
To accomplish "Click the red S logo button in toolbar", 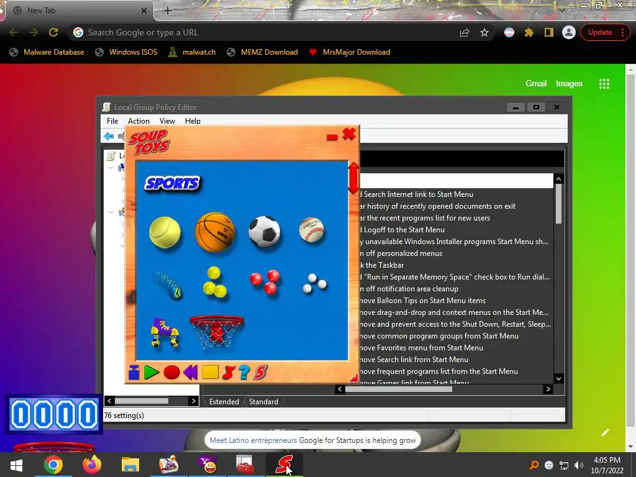I will (260, 373).
